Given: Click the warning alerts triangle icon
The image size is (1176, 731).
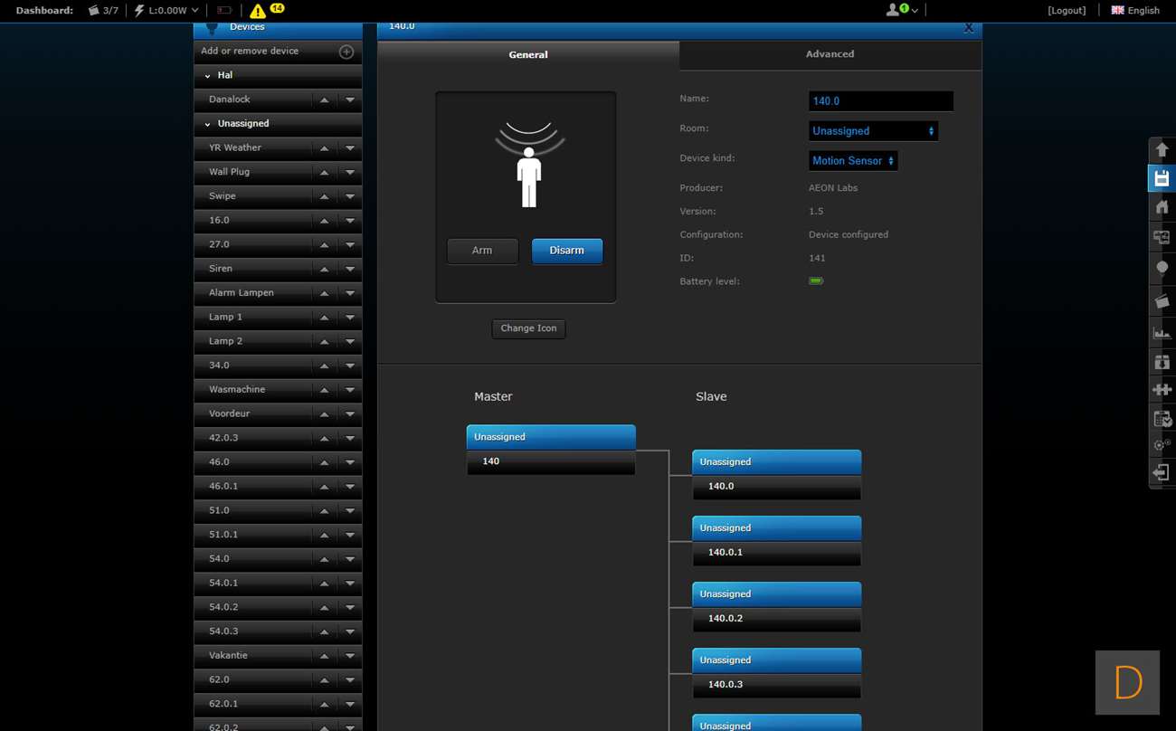Looking at the screenshot, I should [258, 11].
